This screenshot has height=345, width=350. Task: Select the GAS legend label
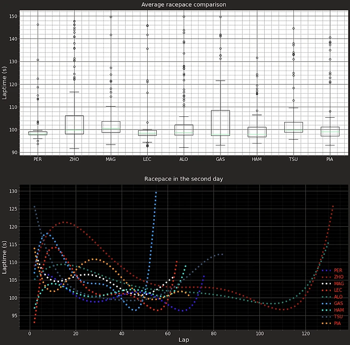point(338,303)
